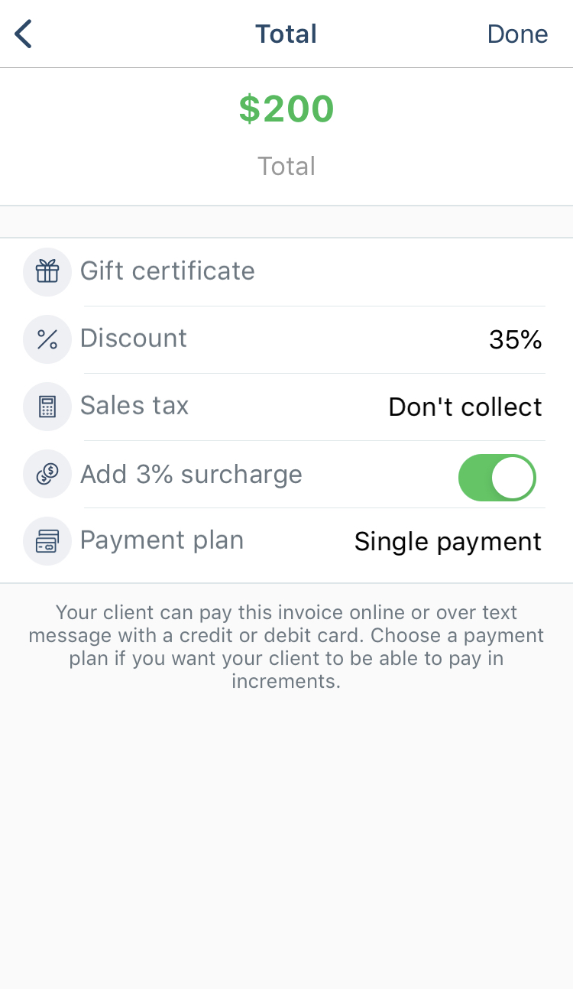The height and width of the screenshot is (989, 573).
Task: Tap the credit card payment plan icon
Action: pyautogui.click(x=47, y=541)
